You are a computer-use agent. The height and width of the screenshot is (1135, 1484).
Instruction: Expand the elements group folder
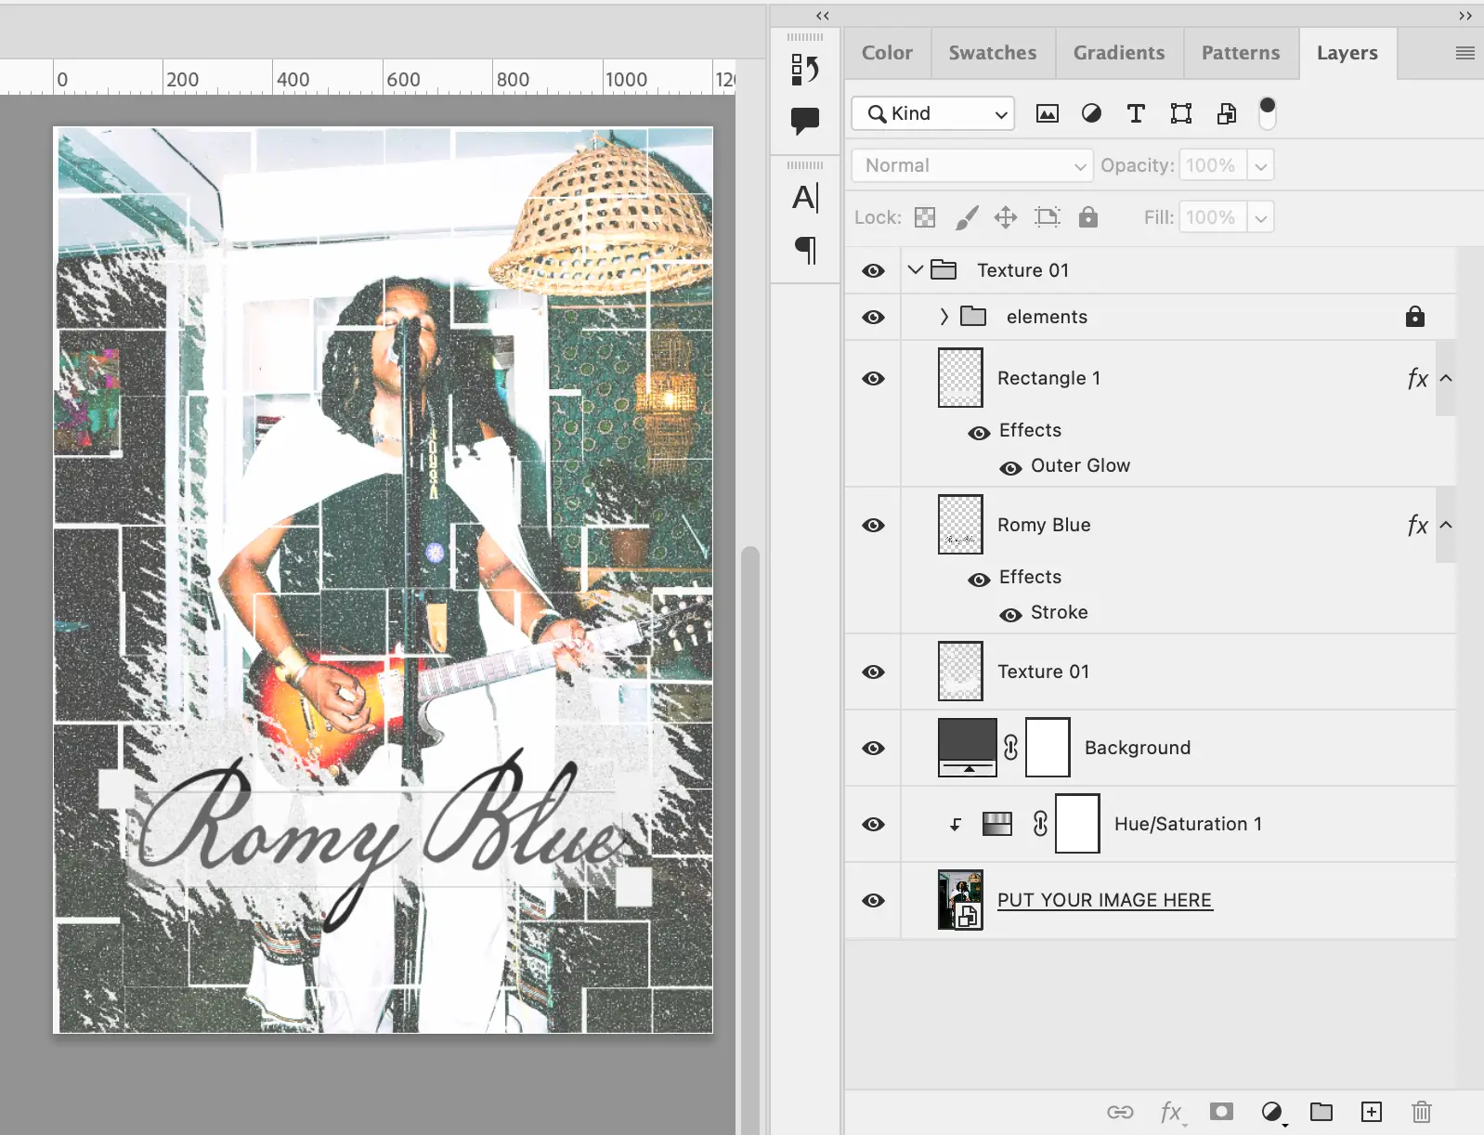(x=944, y=317)
